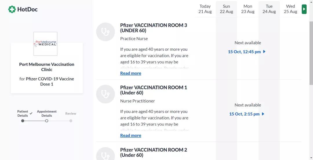Select the Sun 22 Aug column header
Viewport: 313px width, 160px height.
[x=226, y=9]
